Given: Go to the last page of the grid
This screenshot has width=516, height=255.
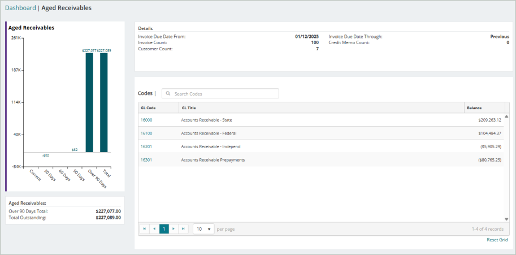Looking at the screenshot, I should 183,228.
